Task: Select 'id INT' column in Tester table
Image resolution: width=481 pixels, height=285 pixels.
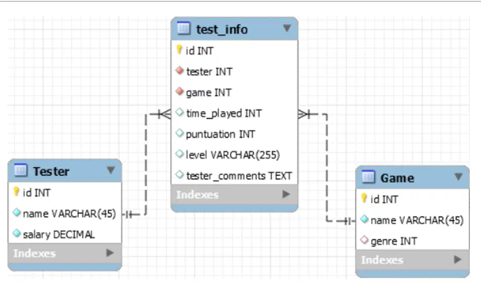Action: [x=36, y=193]
